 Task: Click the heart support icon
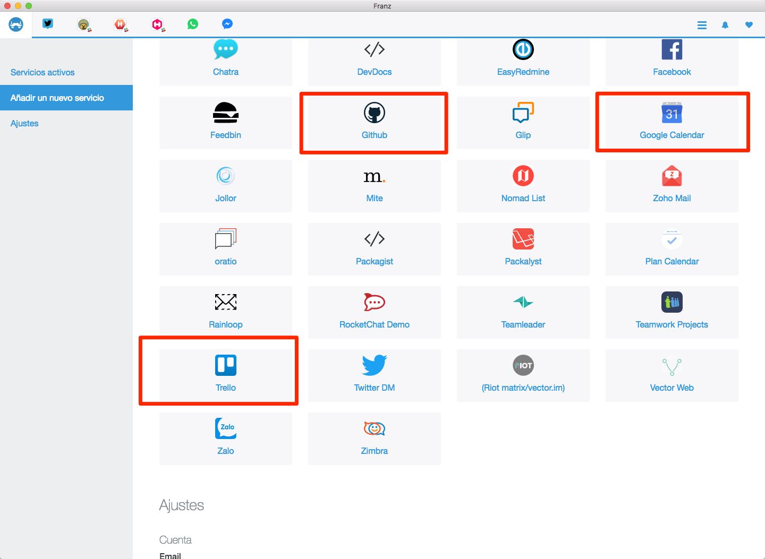tap(749, 25)
